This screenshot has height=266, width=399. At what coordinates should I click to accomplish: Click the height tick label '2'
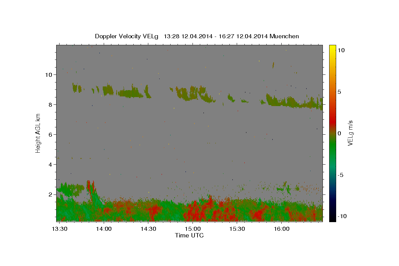51,194
